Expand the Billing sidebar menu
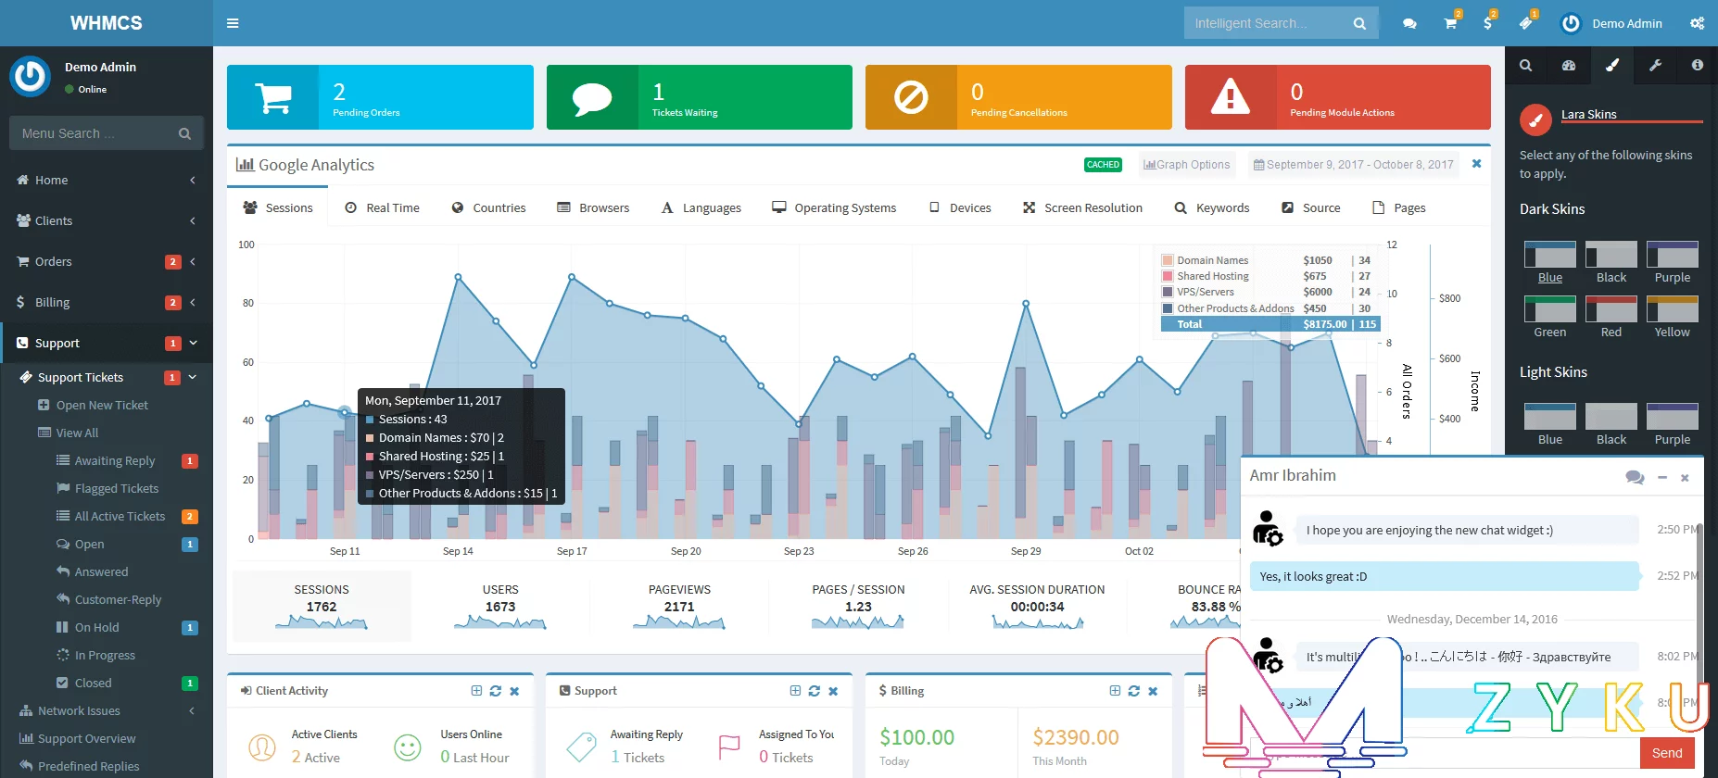 pos(107,302)
